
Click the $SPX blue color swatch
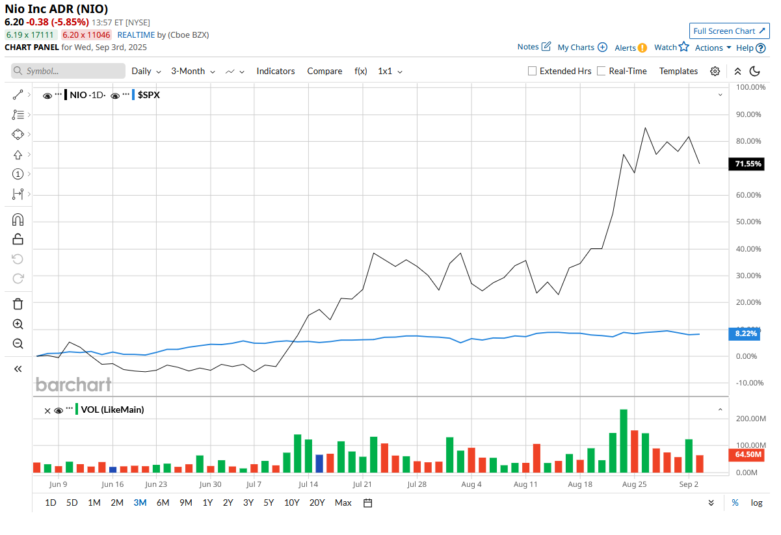pos(134,95)
